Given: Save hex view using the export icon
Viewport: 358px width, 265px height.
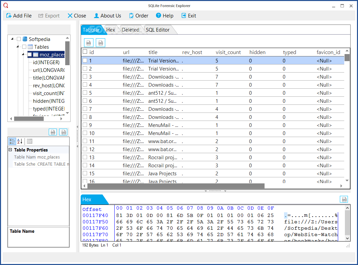Looking at the screenshot, I should point(344,199).
